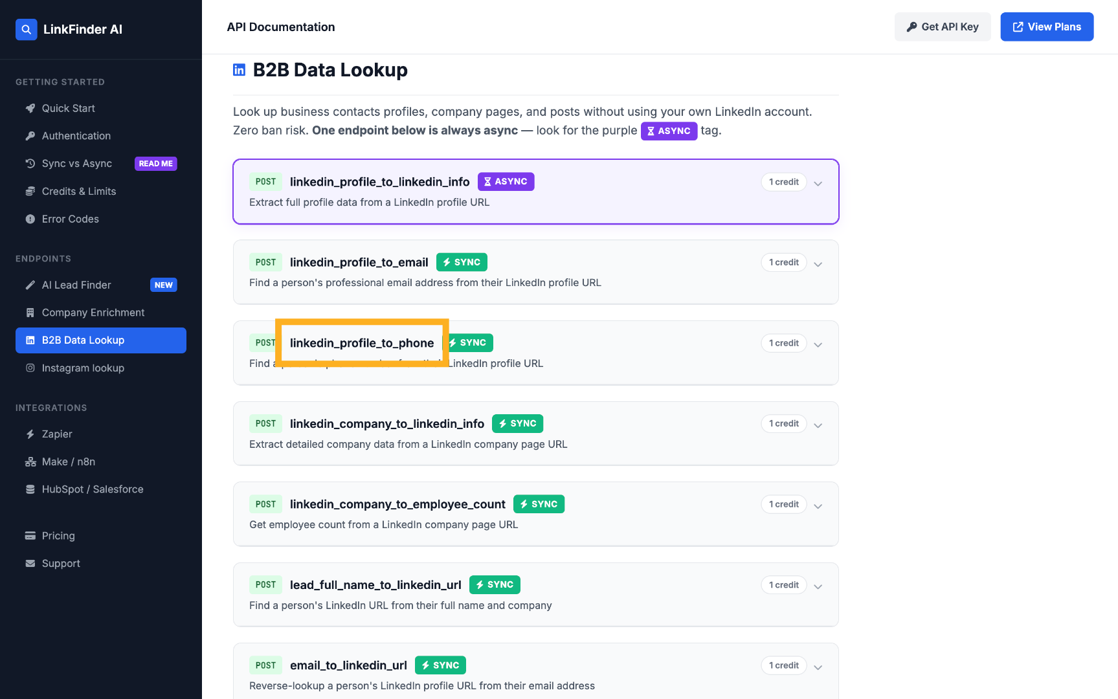
Task: Click the SYNC tag on linkedin_company_to_employee_count
Action: click(x=539, y=504)
